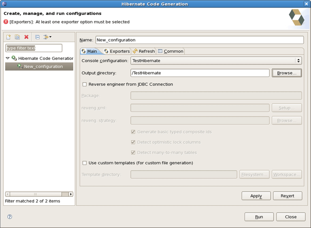Enable Reverse engineer from JDBC Connection
311x228 pixels.
click(85, 84)
